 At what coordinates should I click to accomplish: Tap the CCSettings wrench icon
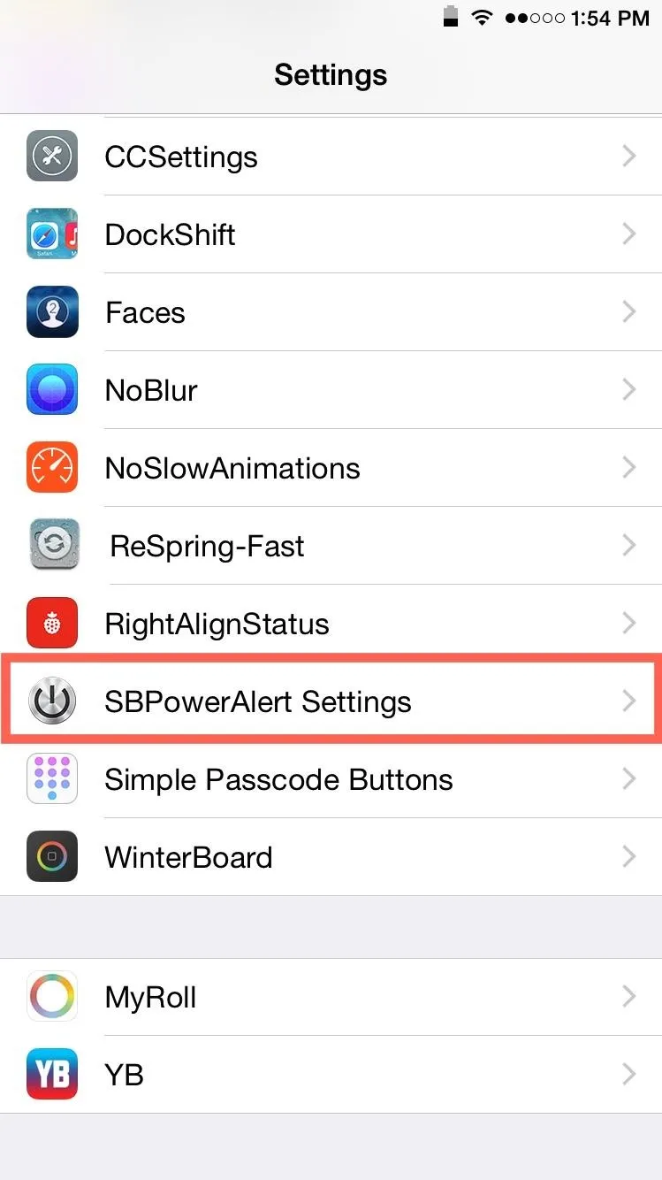click(52, 157)
